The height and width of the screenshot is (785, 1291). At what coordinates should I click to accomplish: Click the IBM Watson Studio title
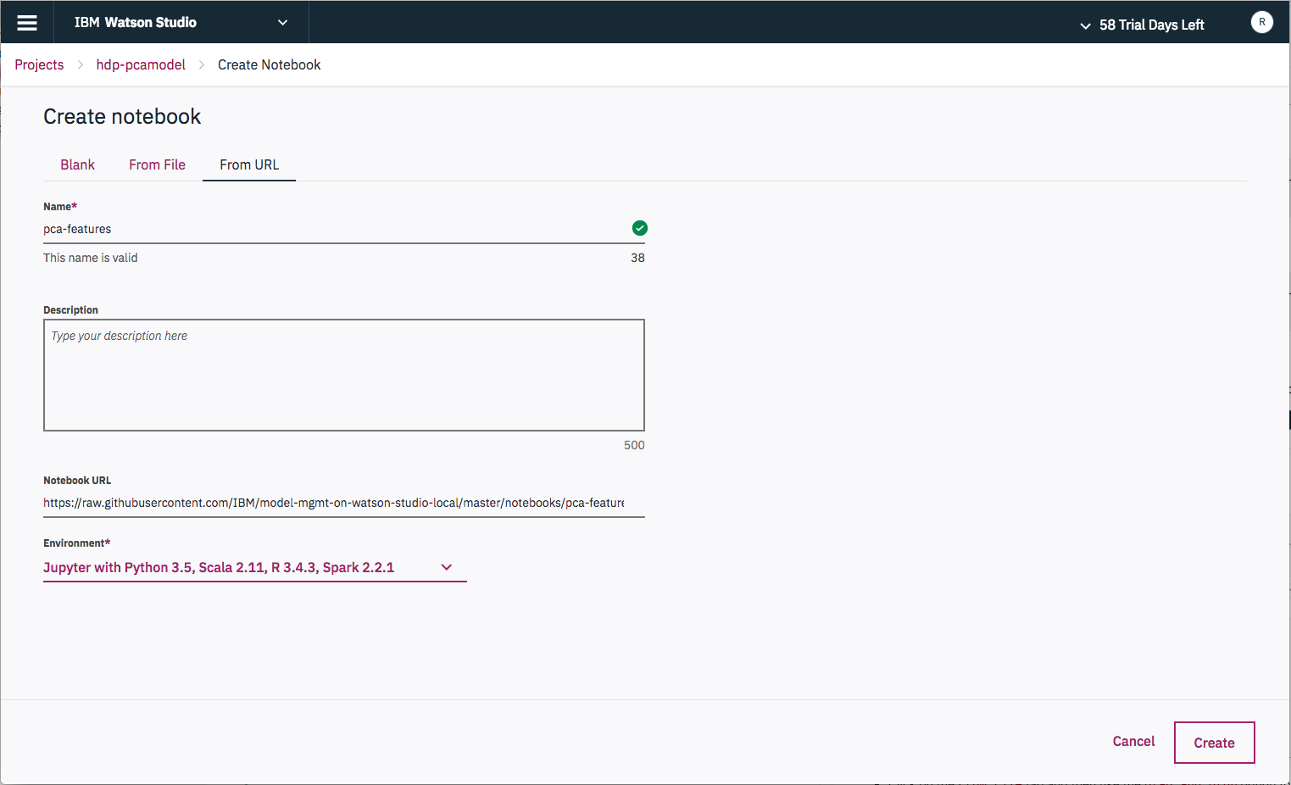136,23
